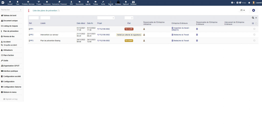Click the help question mark icon

240,3
